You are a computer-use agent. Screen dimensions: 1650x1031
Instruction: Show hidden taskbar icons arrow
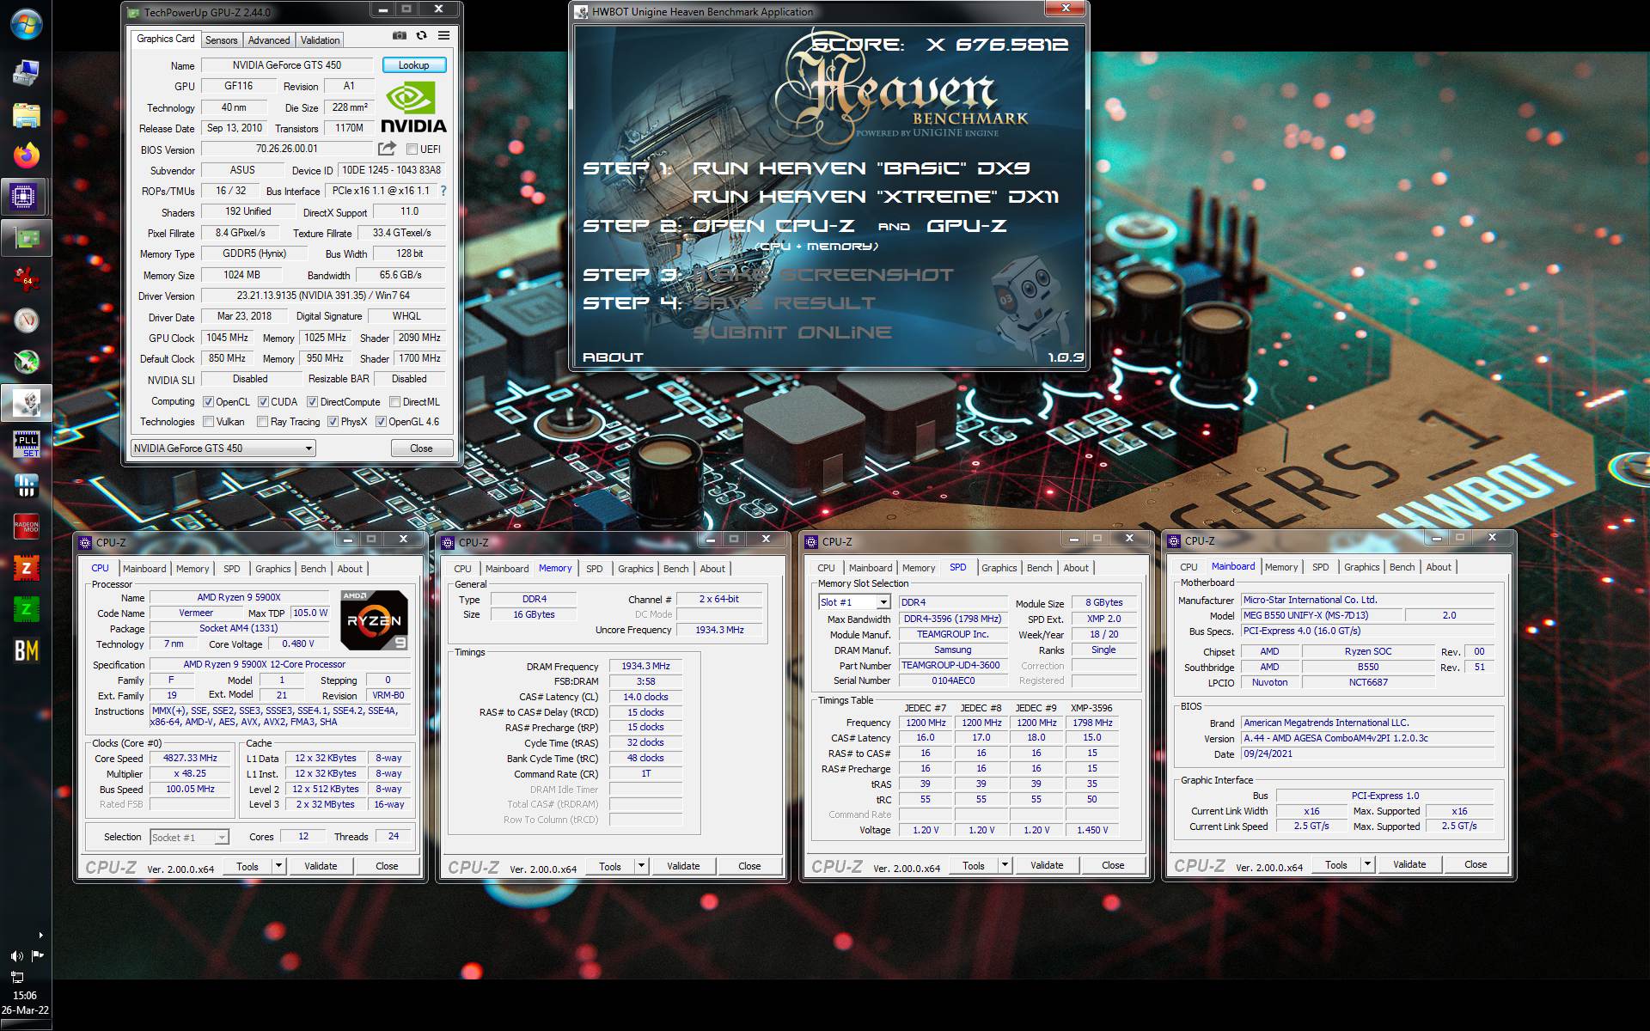[40, 935]
